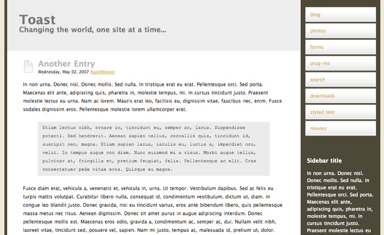Image resolution: width=384 pixels, height=235 pixels.
Task: Visit the movies page
Action: pyautogui.click(x=340, y=128)
